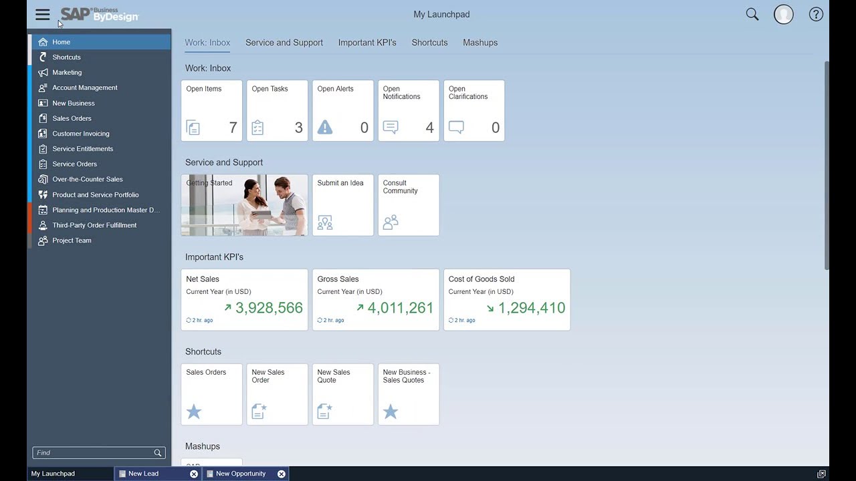Click the Sales Orders sidebar icon
This screenshot has height=481, width=856.
click(43, 118)
